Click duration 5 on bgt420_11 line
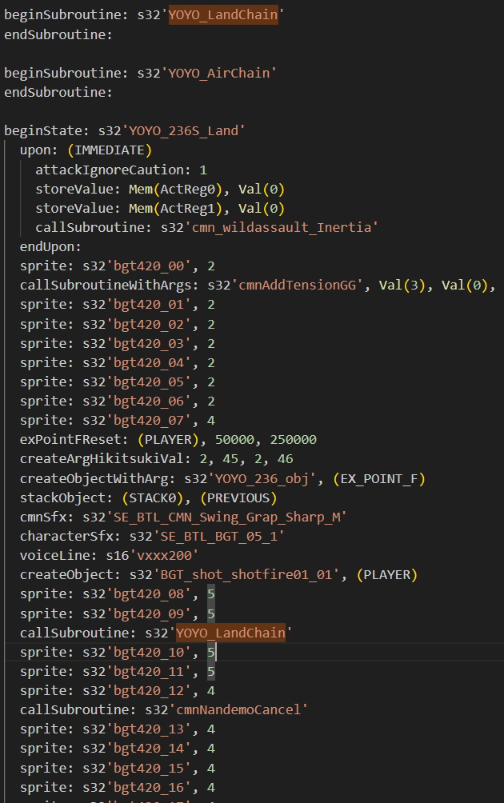Screen dimensions: 504x803 [x=211, y=672]
